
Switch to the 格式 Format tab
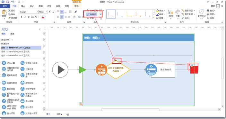(x=76, y=6)
